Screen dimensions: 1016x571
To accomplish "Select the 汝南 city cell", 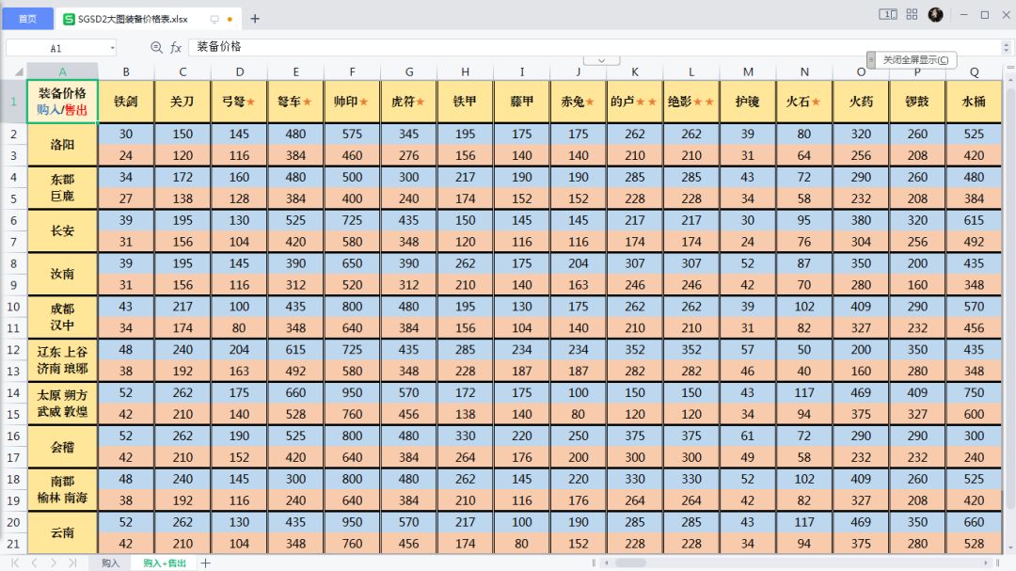I will tap(62, 274).
